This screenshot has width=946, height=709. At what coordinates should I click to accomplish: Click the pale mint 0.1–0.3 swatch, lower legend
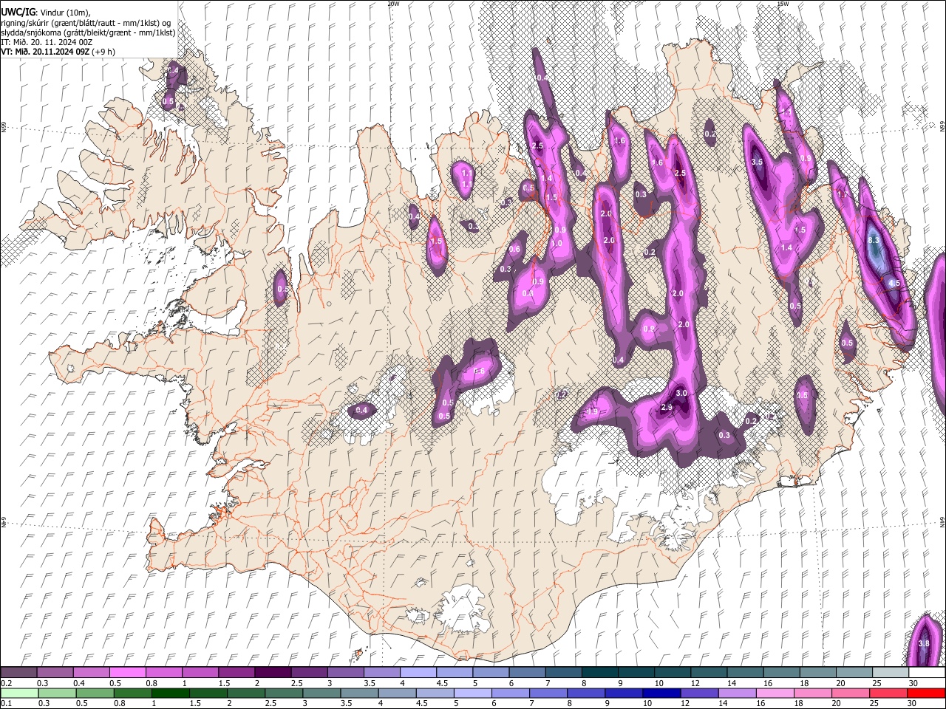pyautogui.click(x=19, y=693)
